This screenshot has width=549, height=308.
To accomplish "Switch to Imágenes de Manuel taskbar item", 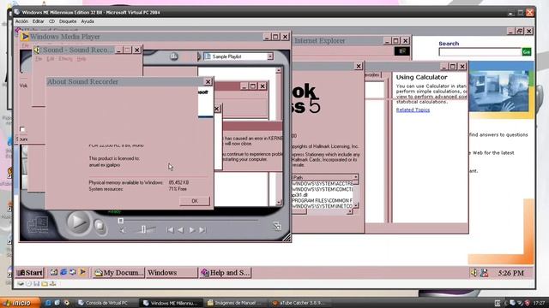I will pos(236,303).
